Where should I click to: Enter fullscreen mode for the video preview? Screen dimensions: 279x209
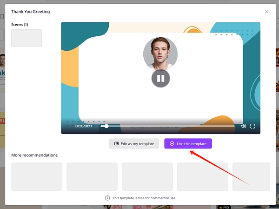click(x=253, y=126)
